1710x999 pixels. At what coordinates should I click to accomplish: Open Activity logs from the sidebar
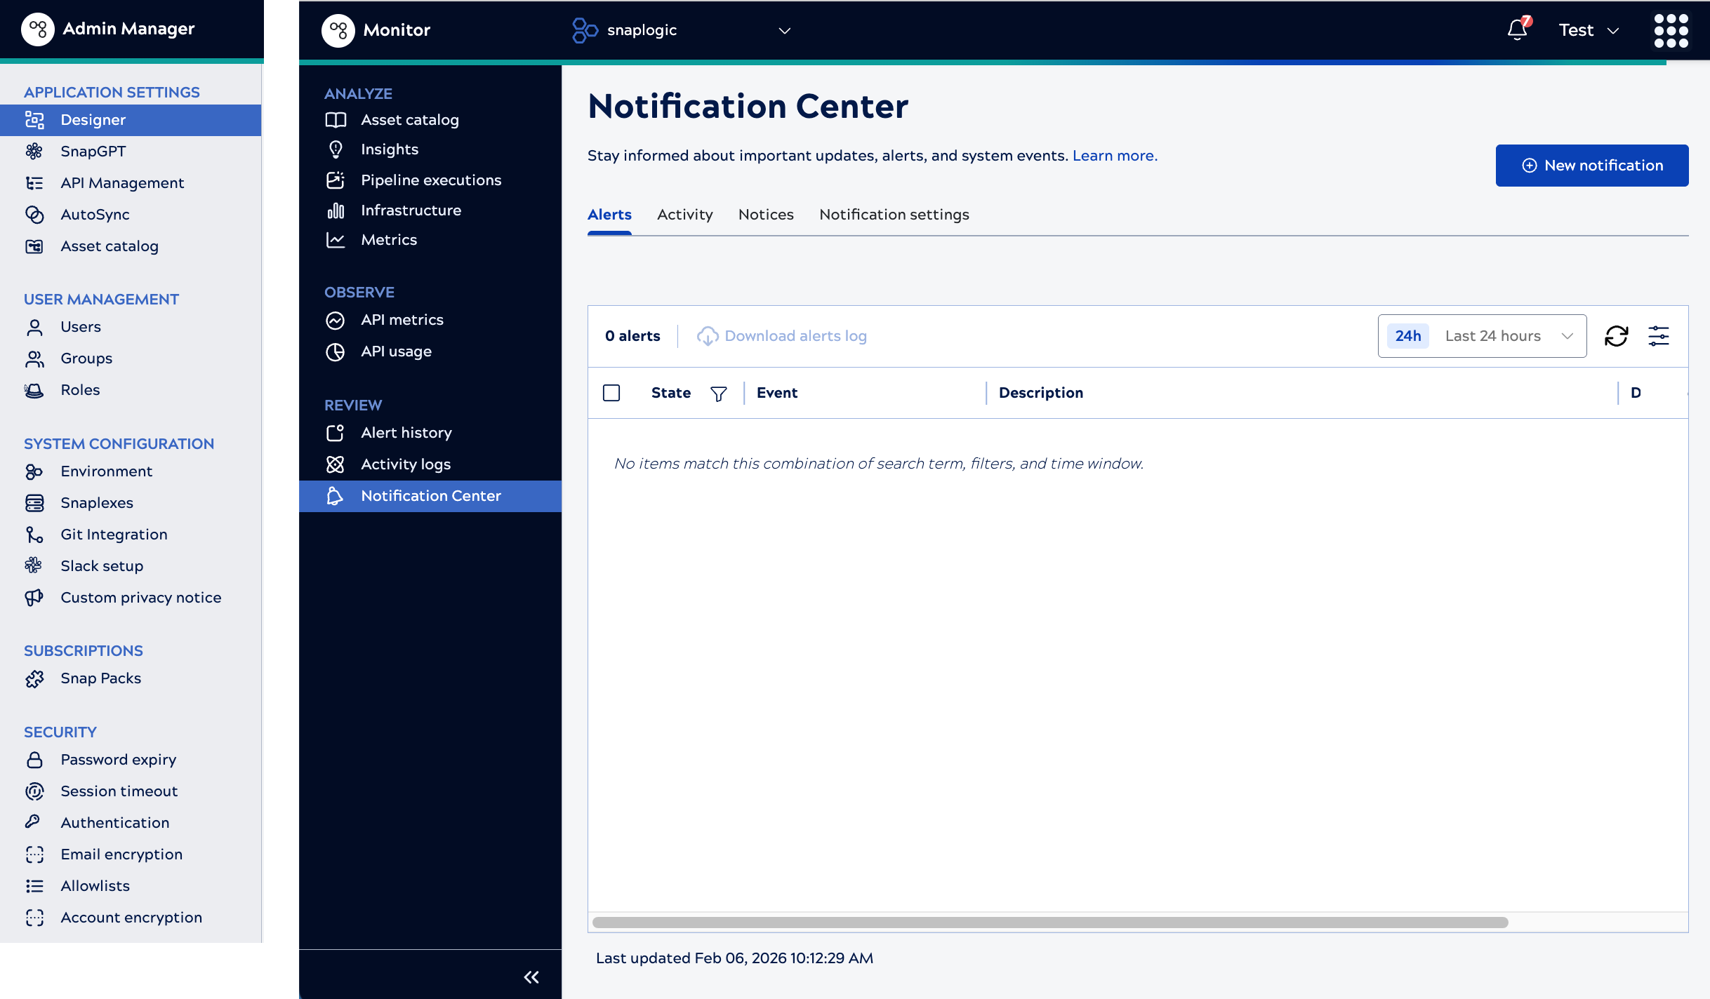click(x=405, y=464)
